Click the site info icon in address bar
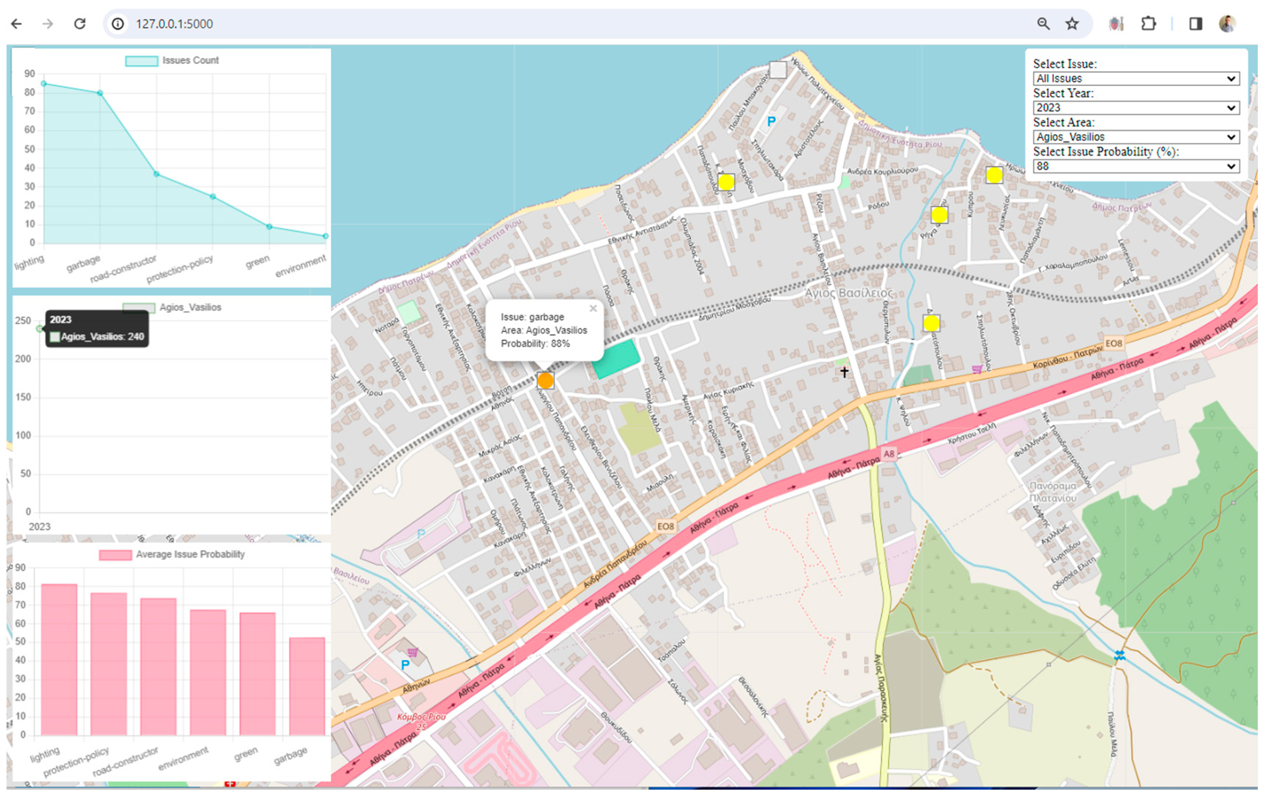This screenshot has height=806, width=1269. 118,24
